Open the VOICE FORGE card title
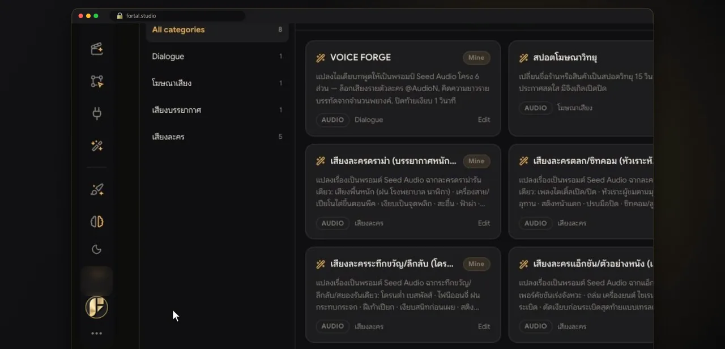The width and height of the screenshot is (725, 349). click(x=360, y=58)
